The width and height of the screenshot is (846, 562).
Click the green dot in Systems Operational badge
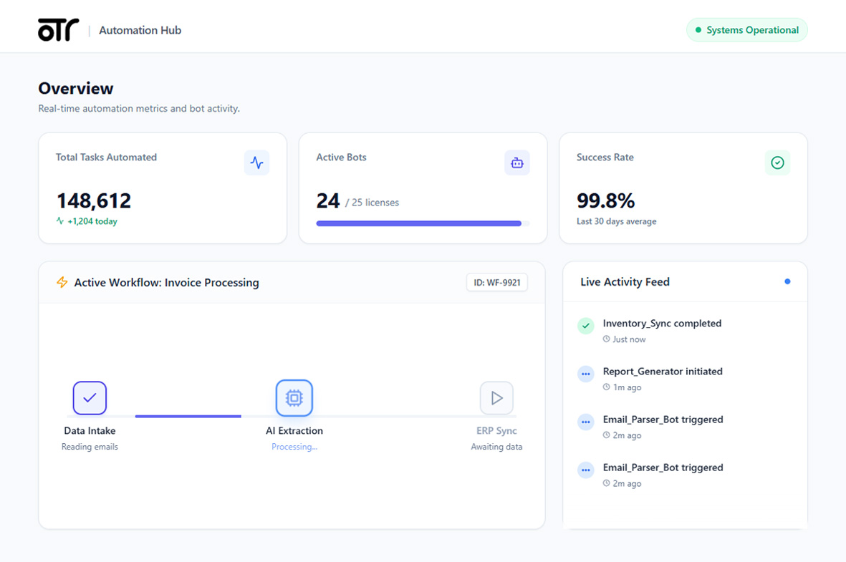point(698,30)
